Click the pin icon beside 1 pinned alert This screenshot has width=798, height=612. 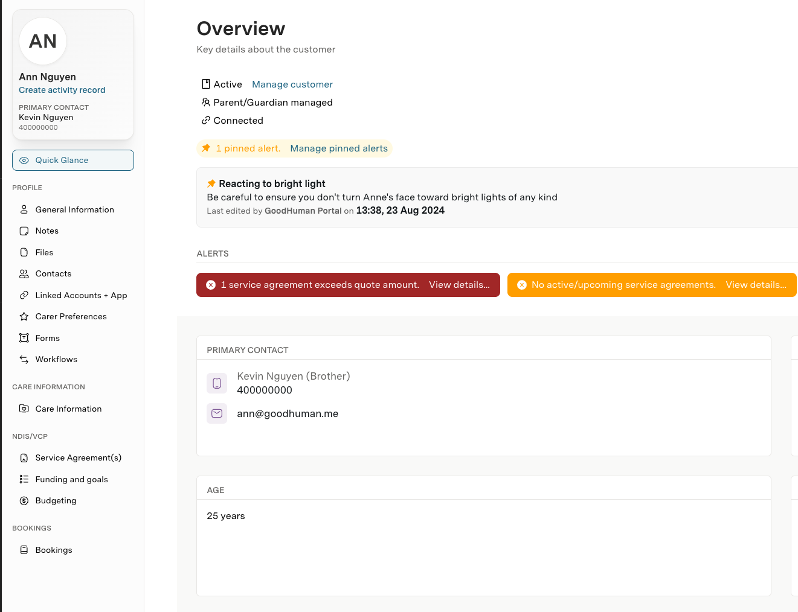click(206, 148)
